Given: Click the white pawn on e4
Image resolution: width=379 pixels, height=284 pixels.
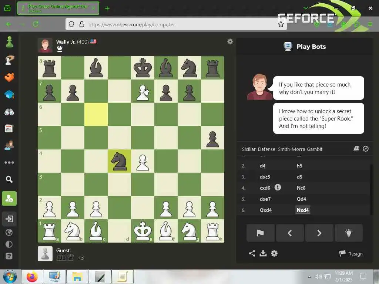Looking at the screenshot, I should (142, 161).
